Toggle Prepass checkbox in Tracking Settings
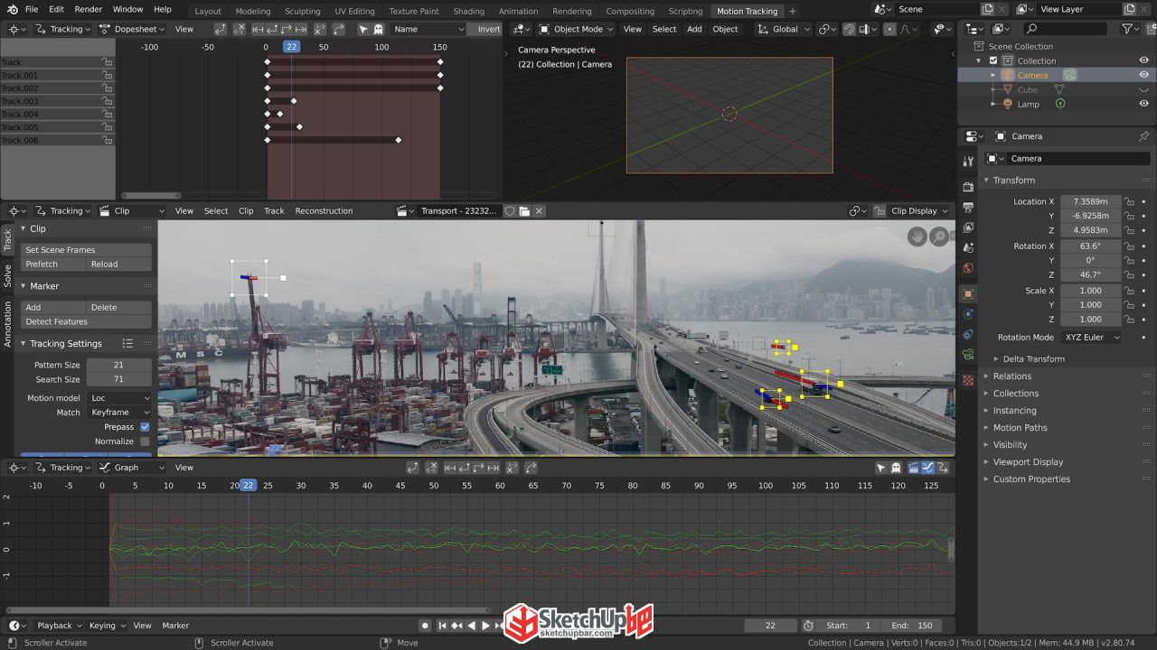Screen dimensions: 1157x650 [x=145, y=427]
